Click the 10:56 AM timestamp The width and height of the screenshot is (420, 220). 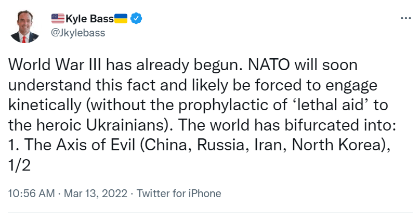click(x=32, y=193)
